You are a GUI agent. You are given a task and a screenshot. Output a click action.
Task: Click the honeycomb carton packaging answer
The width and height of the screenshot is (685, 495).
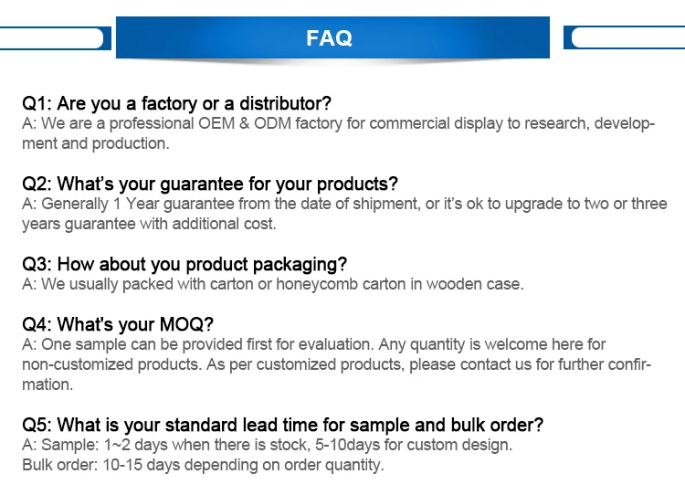(x=272, y=284)
